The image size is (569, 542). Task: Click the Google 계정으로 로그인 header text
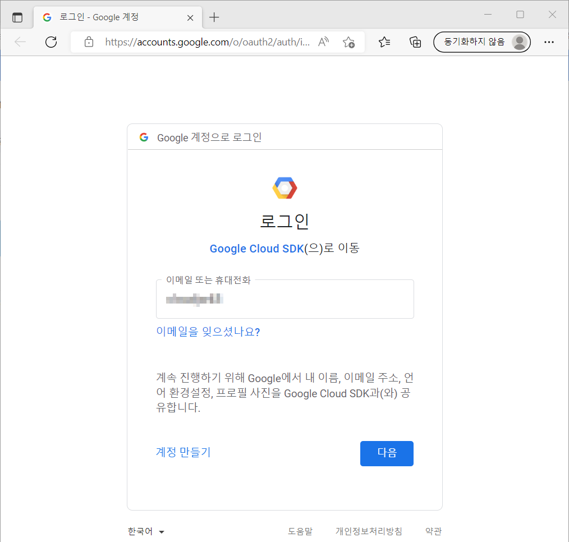coord(209,137)
